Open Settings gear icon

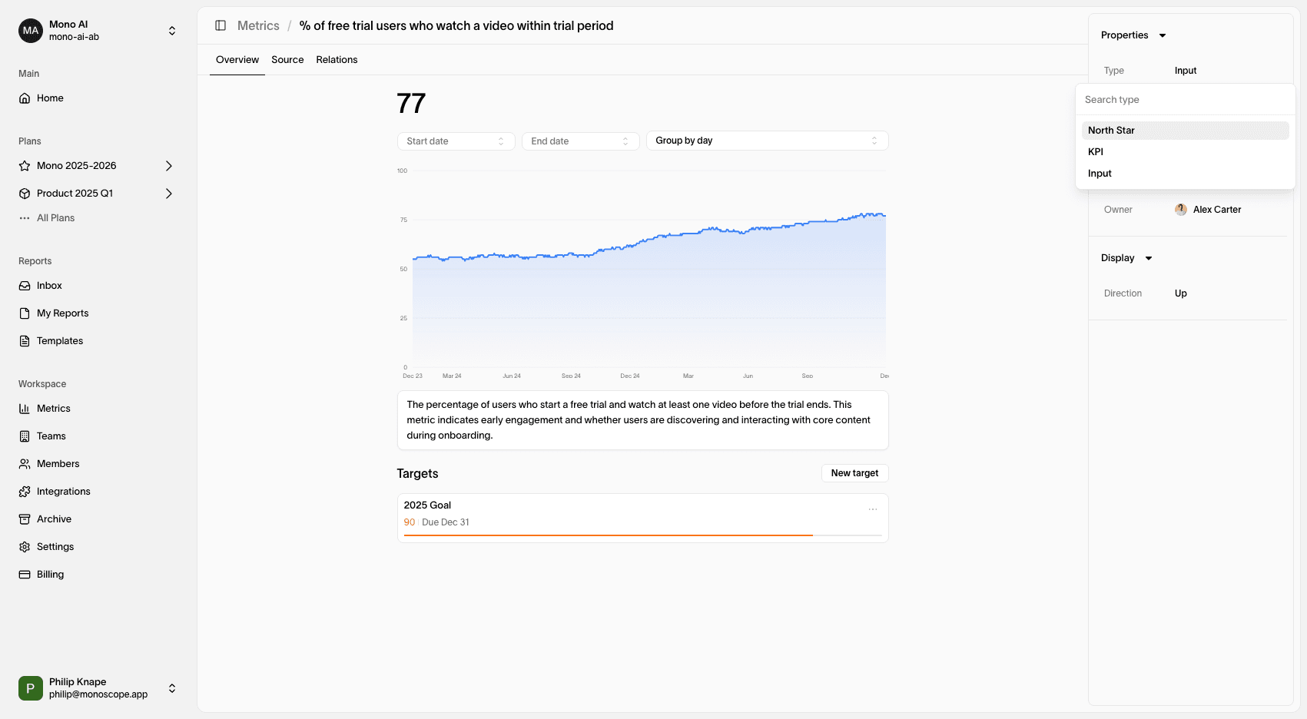click(25, 547)
